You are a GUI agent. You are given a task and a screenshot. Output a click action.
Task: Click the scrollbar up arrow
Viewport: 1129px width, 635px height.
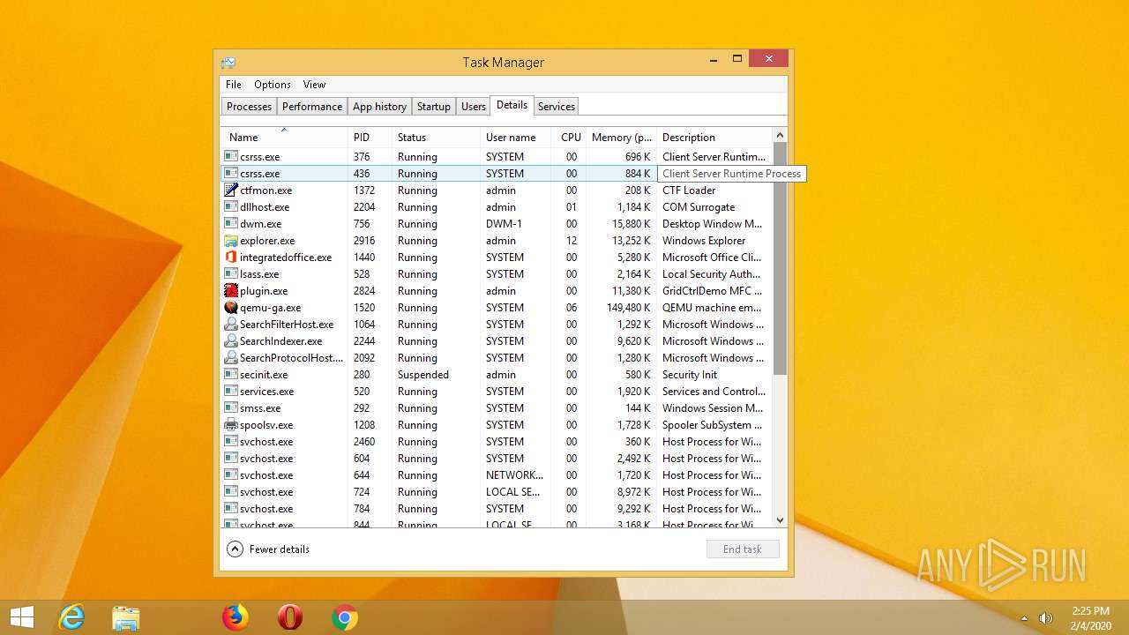(780, 135)
